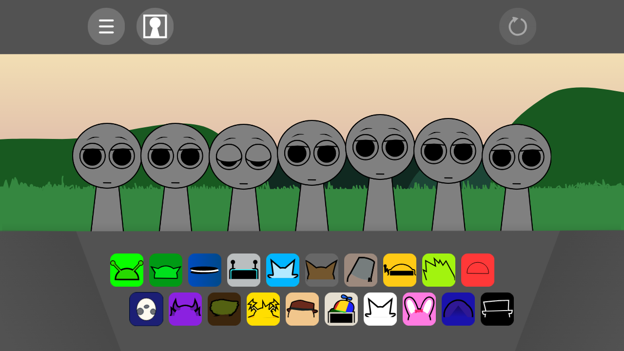Pick the pink bunny ears icon

[419, 309]
